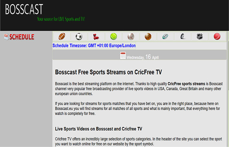229x147 pixels.
Task: Click the BOSSCAST logo header
Action: tap(24, 9)
